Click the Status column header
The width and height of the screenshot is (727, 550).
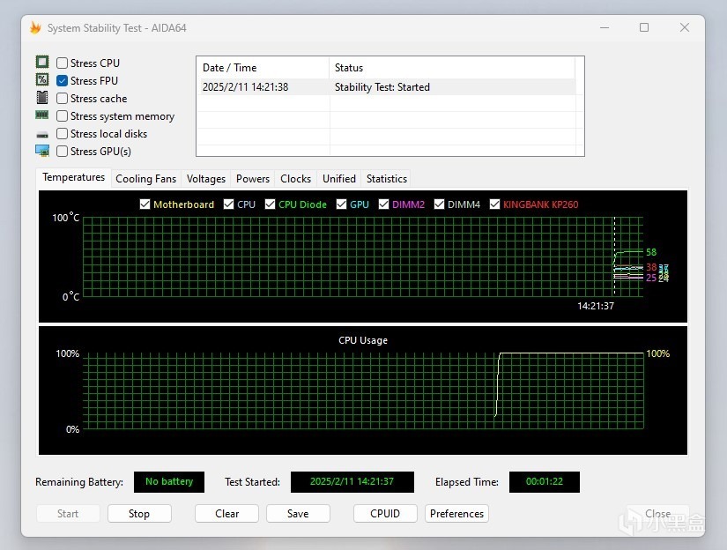click(x=452, y=68)
